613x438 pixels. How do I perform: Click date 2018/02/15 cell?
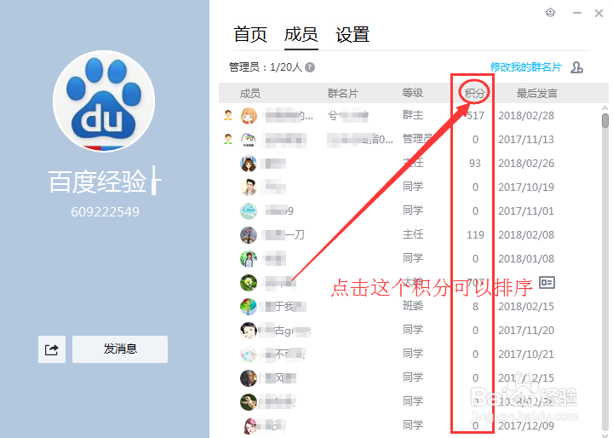pos(526,307)
